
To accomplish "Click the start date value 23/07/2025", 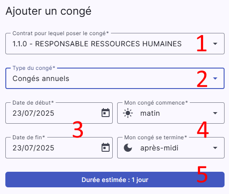I will (33, 113).
